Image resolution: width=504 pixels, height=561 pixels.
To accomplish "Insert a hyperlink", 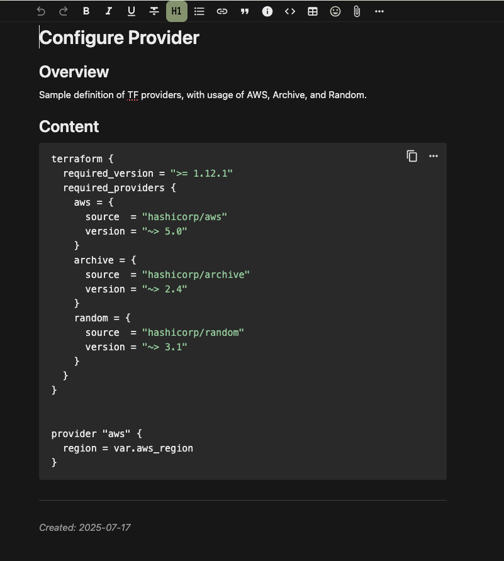I will [222, 11].
